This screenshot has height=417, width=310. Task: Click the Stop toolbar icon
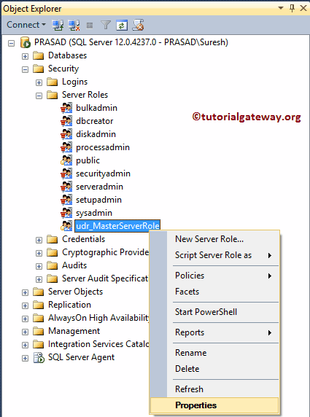pos(90,26)
